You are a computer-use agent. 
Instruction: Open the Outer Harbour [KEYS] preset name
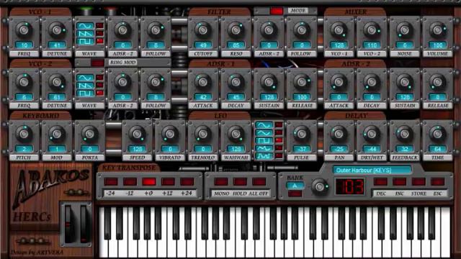(372, 170)
